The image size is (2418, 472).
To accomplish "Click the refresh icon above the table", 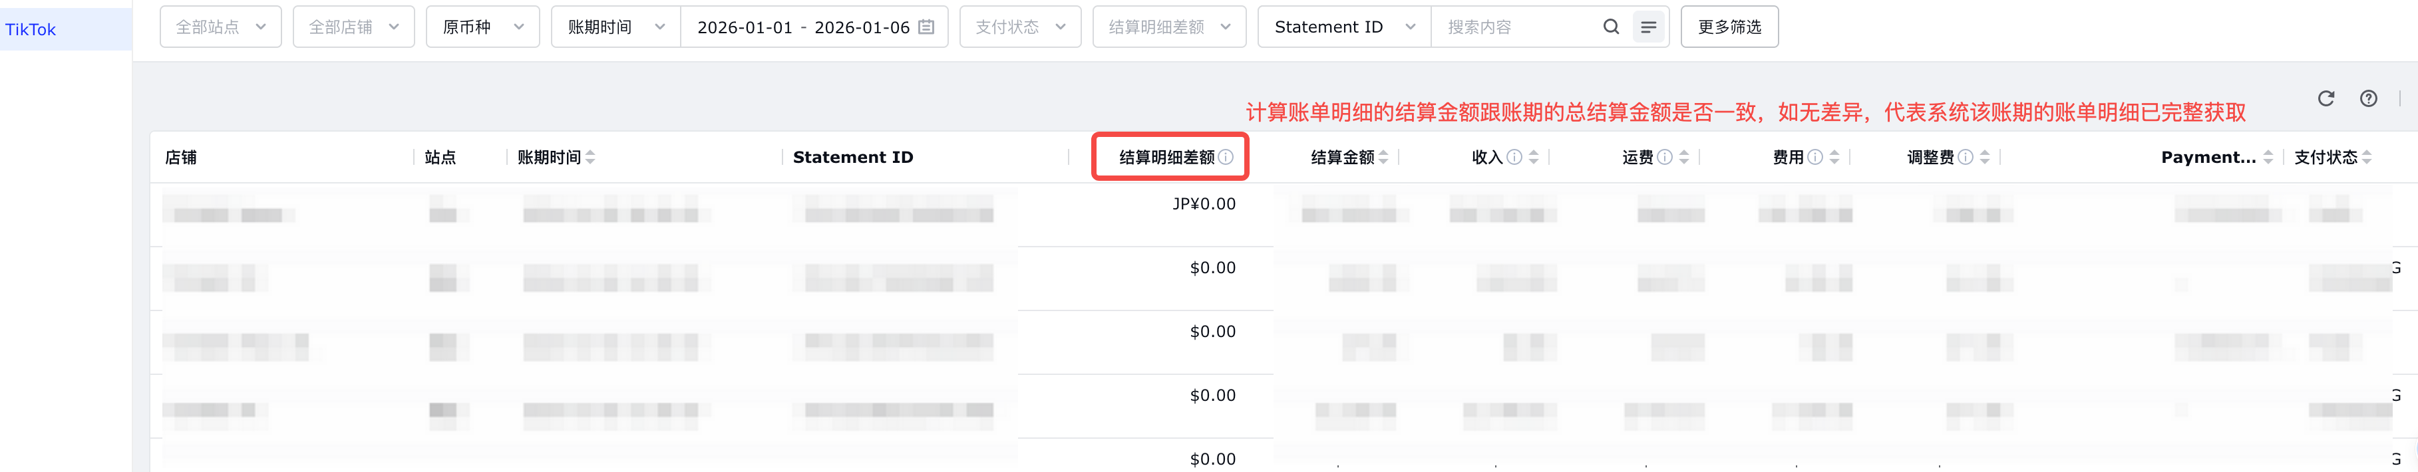I will [2326, 98].
